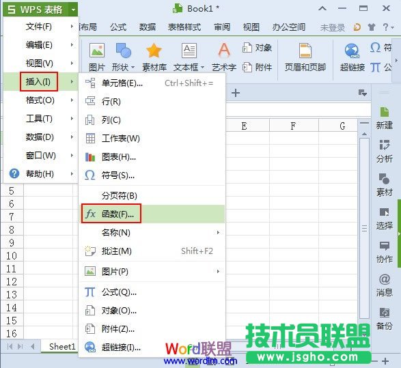Image resolution: width=401 pixels, height=368 pixels.
Task: Click the skin (shirt) icon in title area
Action: tap(372, 27)
